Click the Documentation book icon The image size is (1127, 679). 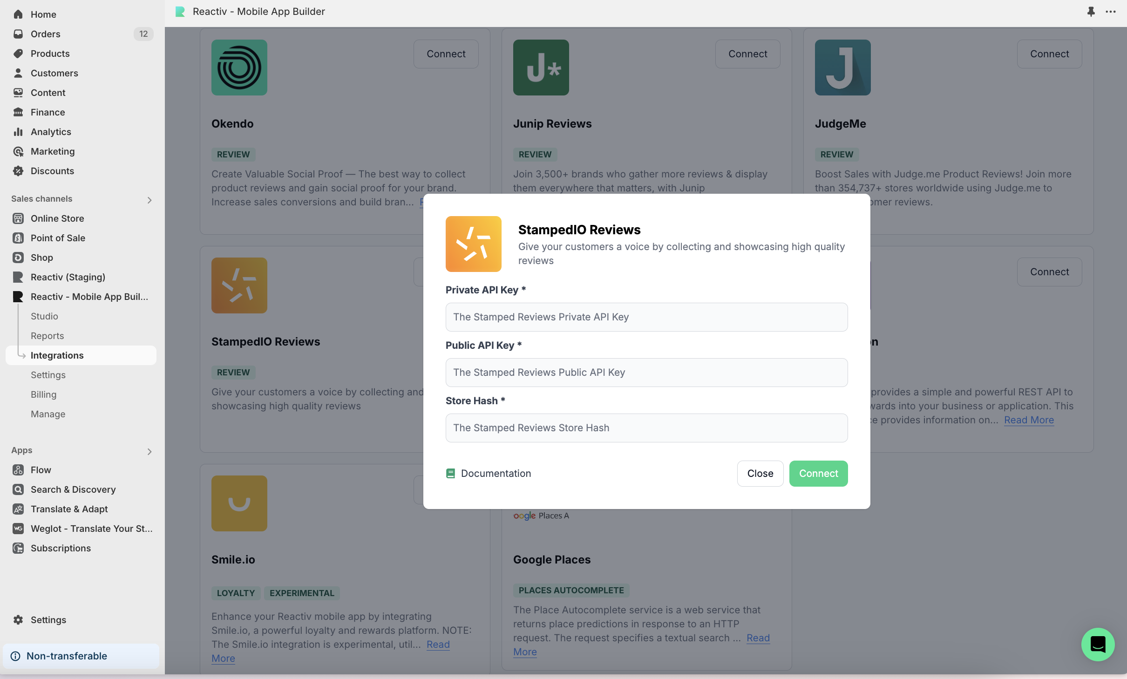tap(450, 474)
